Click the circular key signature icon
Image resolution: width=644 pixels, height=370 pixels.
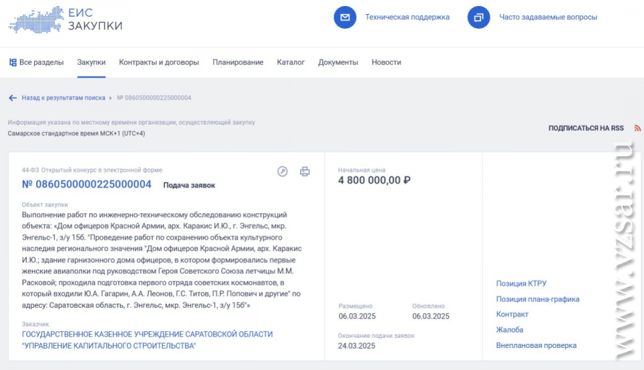[282, 172]
